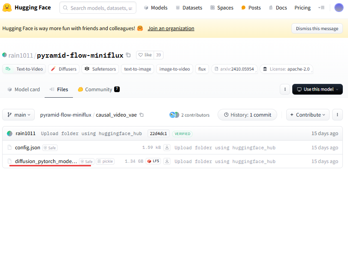The width and height of the screenshot is (348, 256).
Task: Dismiss the organization banner message
Action: [x=317, y=28]
